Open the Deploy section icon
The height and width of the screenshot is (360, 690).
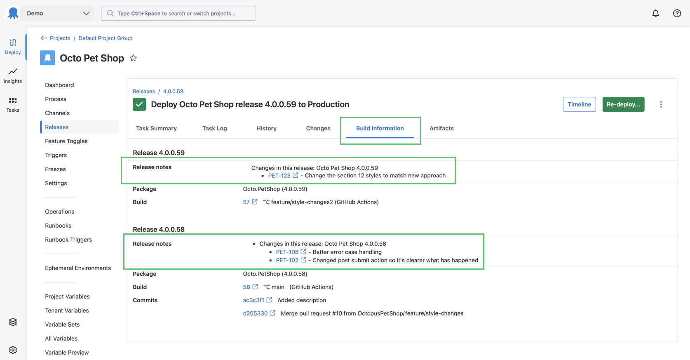[13, 42]
